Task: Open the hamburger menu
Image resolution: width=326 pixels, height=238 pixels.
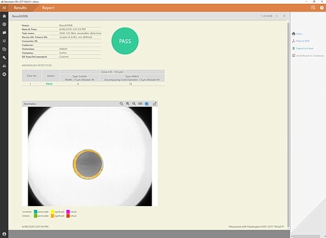Action: (x=4, y=8)
